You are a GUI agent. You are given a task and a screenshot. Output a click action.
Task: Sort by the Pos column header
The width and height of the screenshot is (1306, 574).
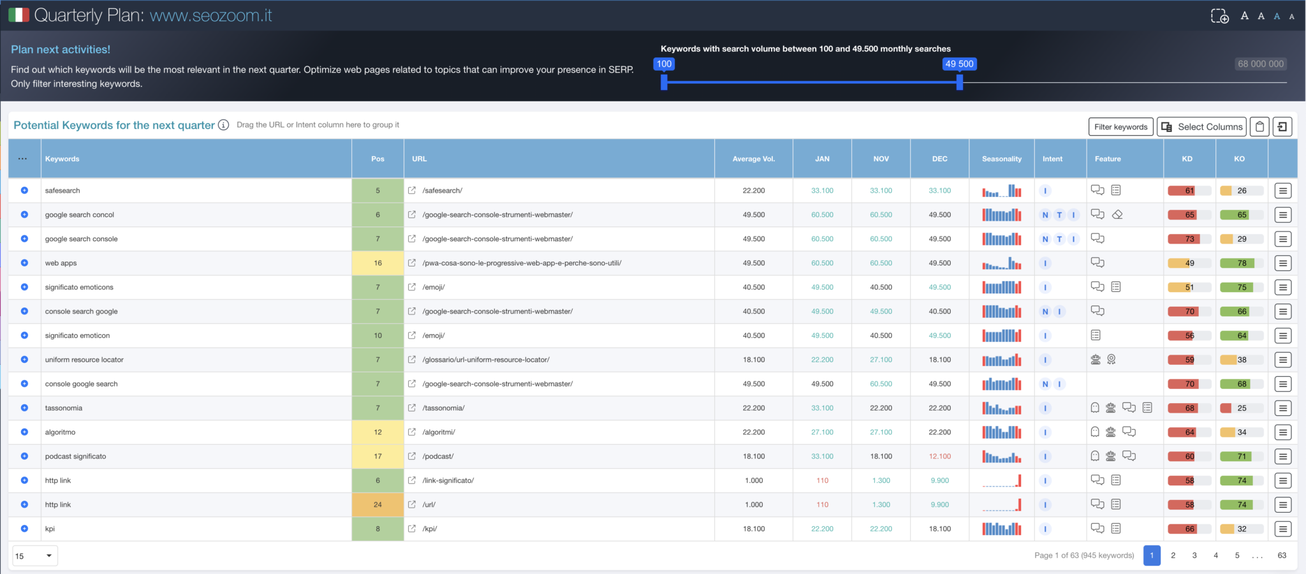(378, 159)
